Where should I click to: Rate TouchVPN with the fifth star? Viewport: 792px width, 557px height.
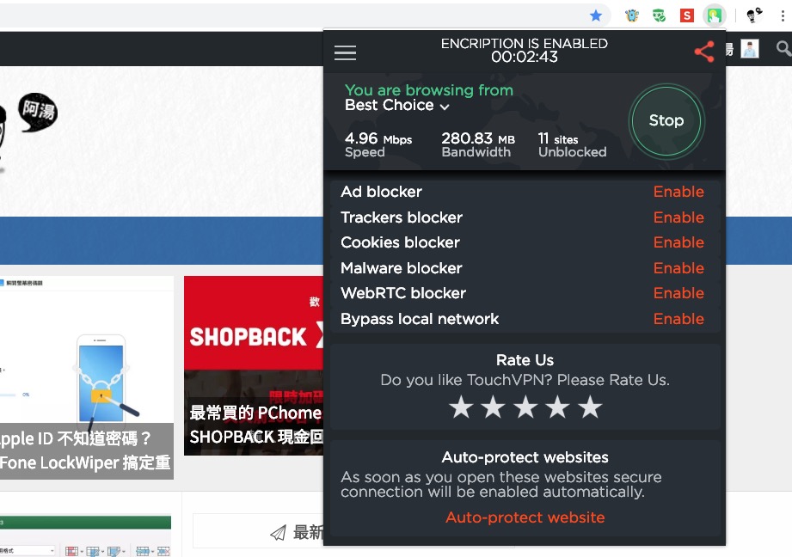coord(590,407)
